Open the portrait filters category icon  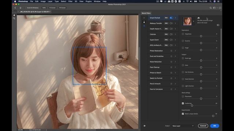pos(144,22)
